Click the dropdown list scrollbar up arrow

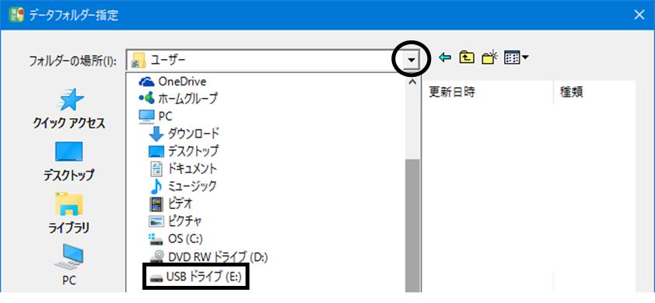[412, 82]
